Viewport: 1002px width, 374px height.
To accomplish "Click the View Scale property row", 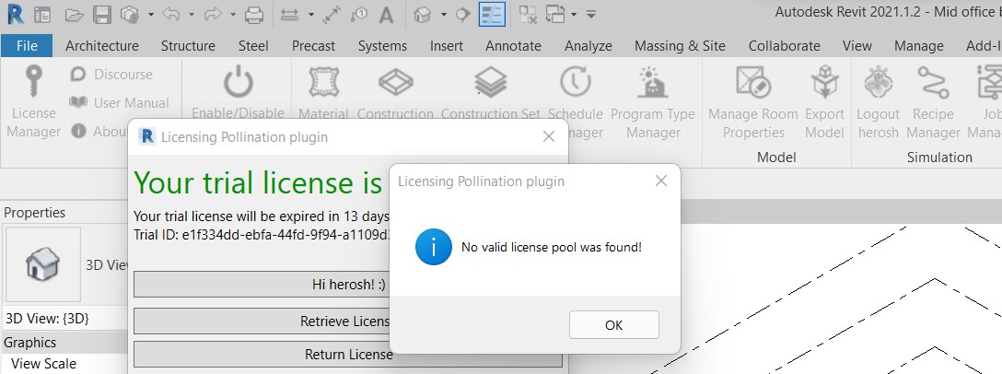I will click(64, 364).
